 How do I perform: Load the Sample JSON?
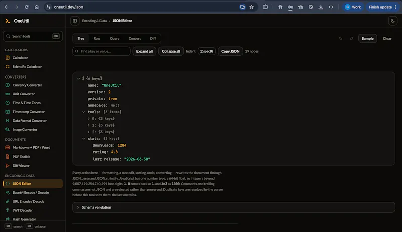(367, 38)
